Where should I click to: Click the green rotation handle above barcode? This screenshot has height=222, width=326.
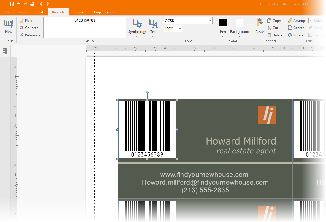point(147,92)
